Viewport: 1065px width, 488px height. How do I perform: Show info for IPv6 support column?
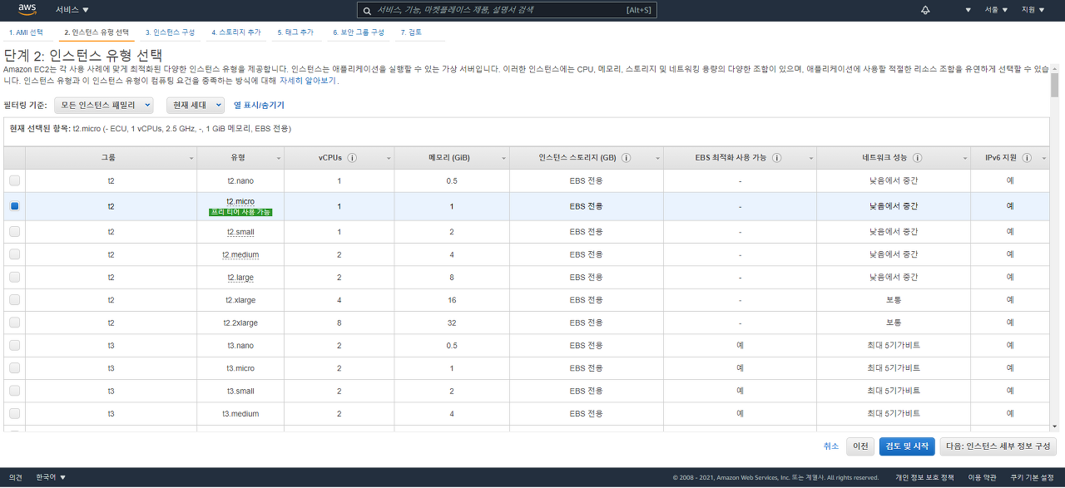(1026, 158)
